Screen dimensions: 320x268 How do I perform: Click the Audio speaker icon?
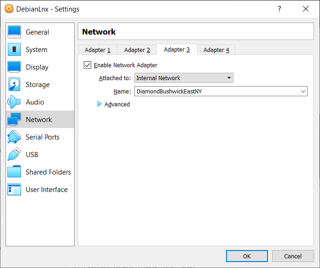(x=14, y=102)
